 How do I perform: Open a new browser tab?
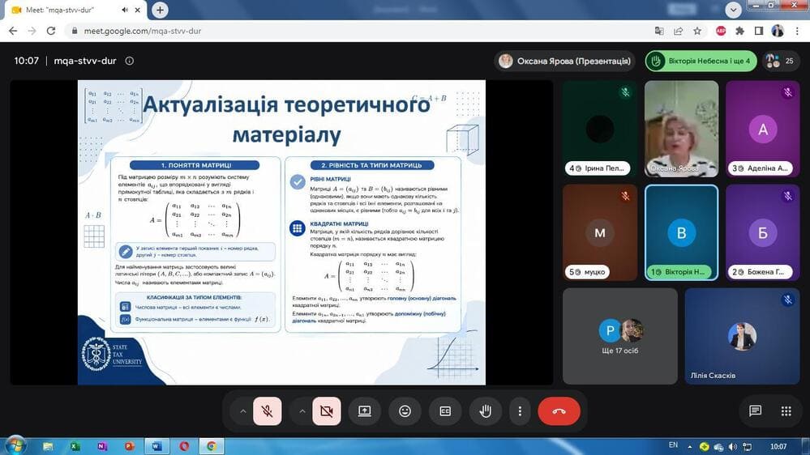click(161, 10)
